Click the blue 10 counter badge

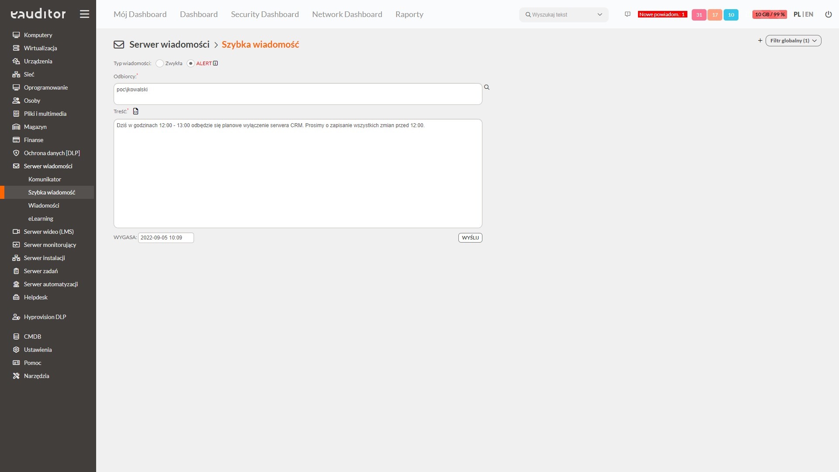pyautogui.click(x=731, y=15)
